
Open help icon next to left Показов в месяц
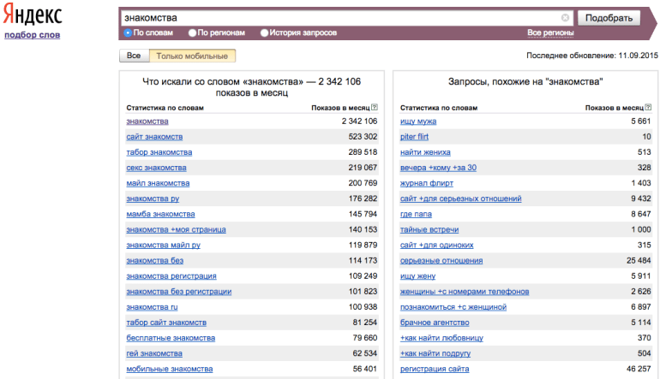pos(375,108)
